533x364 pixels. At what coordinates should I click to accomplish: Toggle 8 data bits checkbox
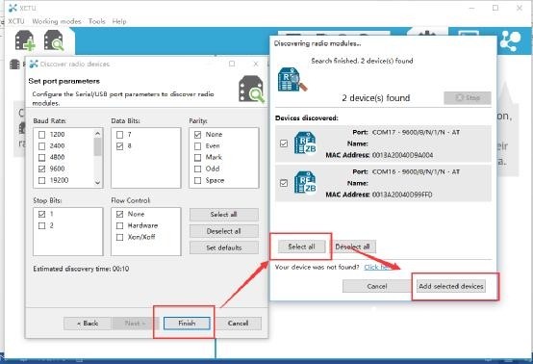tap(119, 146)
